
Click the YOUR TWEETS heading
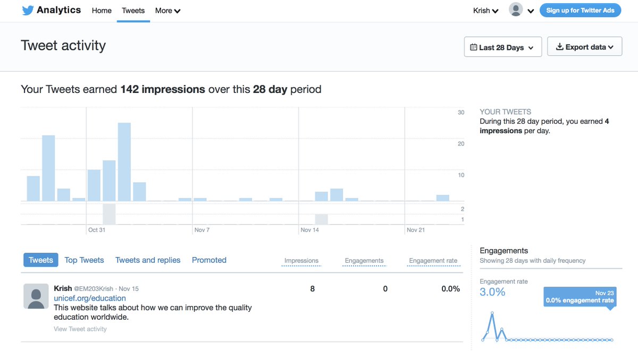click(505, 112)
